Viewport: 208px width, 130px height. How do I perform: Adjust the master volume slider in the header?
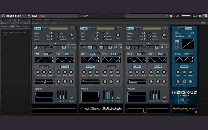(x=186, y=16)
